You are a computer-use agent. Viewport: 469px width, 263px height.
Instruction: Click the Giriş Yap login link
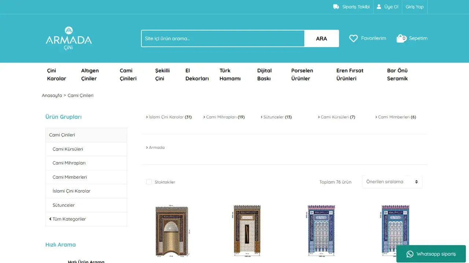[x=414, y=7]
